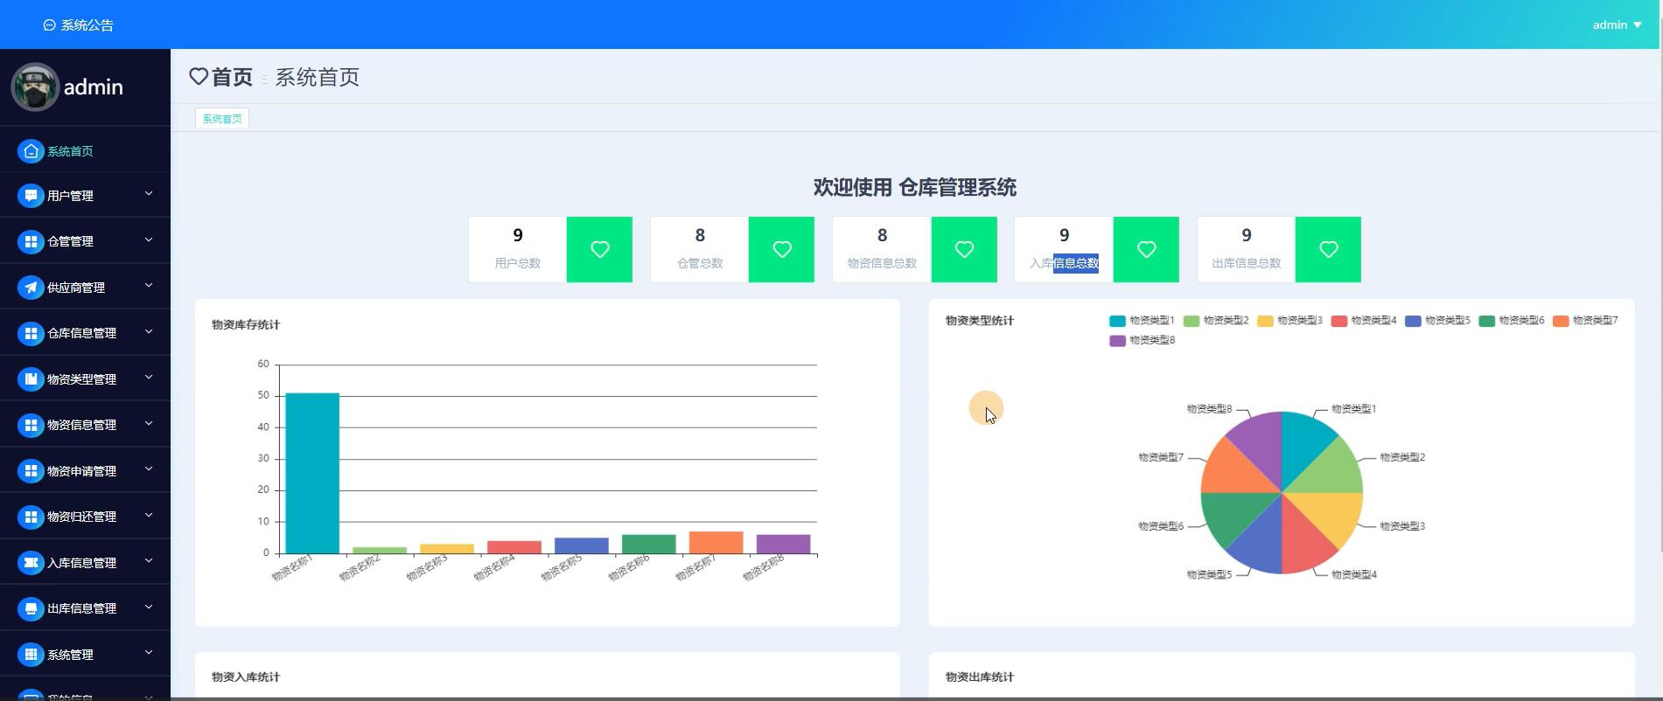Click the 首页 breadcrumb link
Screen dimensions: 1663x701
click(x=232, y=77)
